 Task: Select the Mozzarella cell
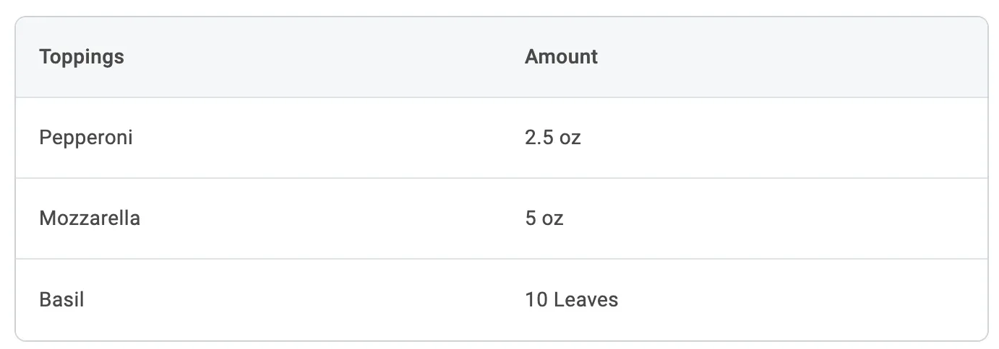pyautogui.click(x=90, y=218)
